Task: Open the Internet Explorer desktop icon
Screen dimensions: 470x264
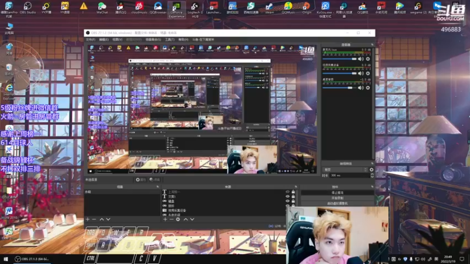Action: (x=9, y=92)
